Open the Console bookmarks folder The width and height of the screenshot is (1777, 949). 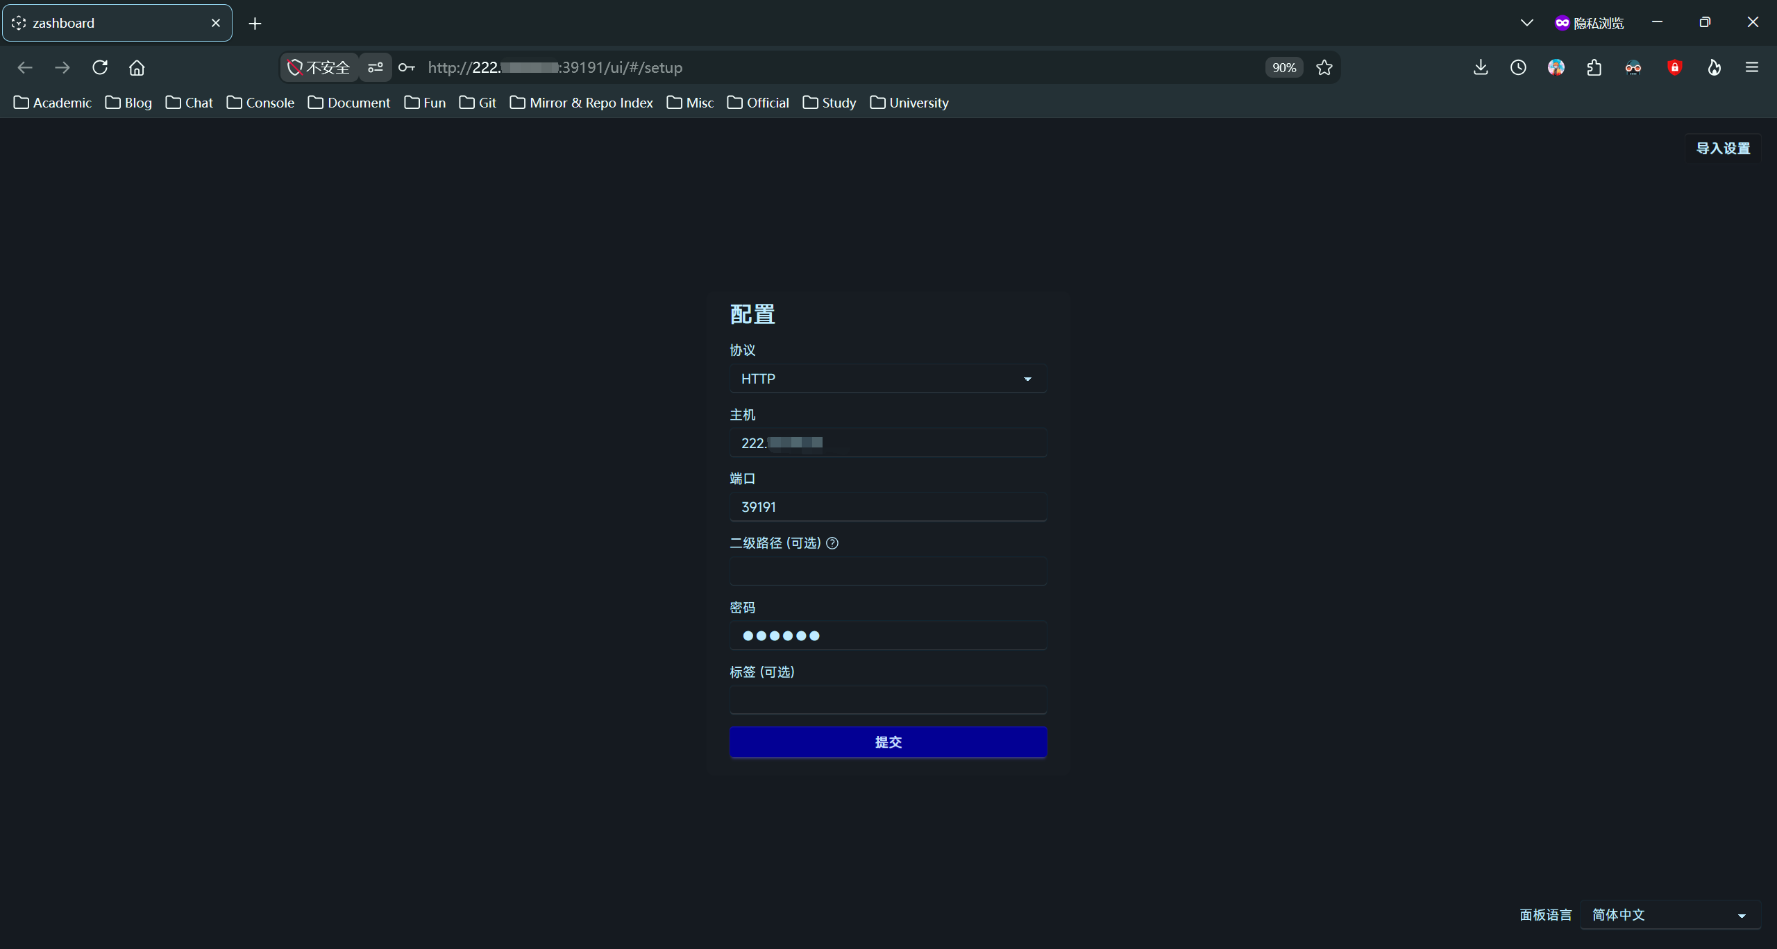(x=260, y=103)
